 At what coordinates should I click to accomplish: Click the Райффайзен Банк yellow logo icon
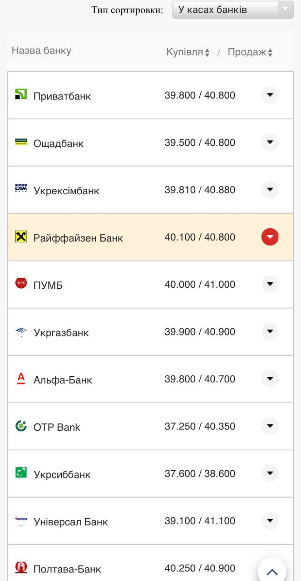[x=21, y=236]
